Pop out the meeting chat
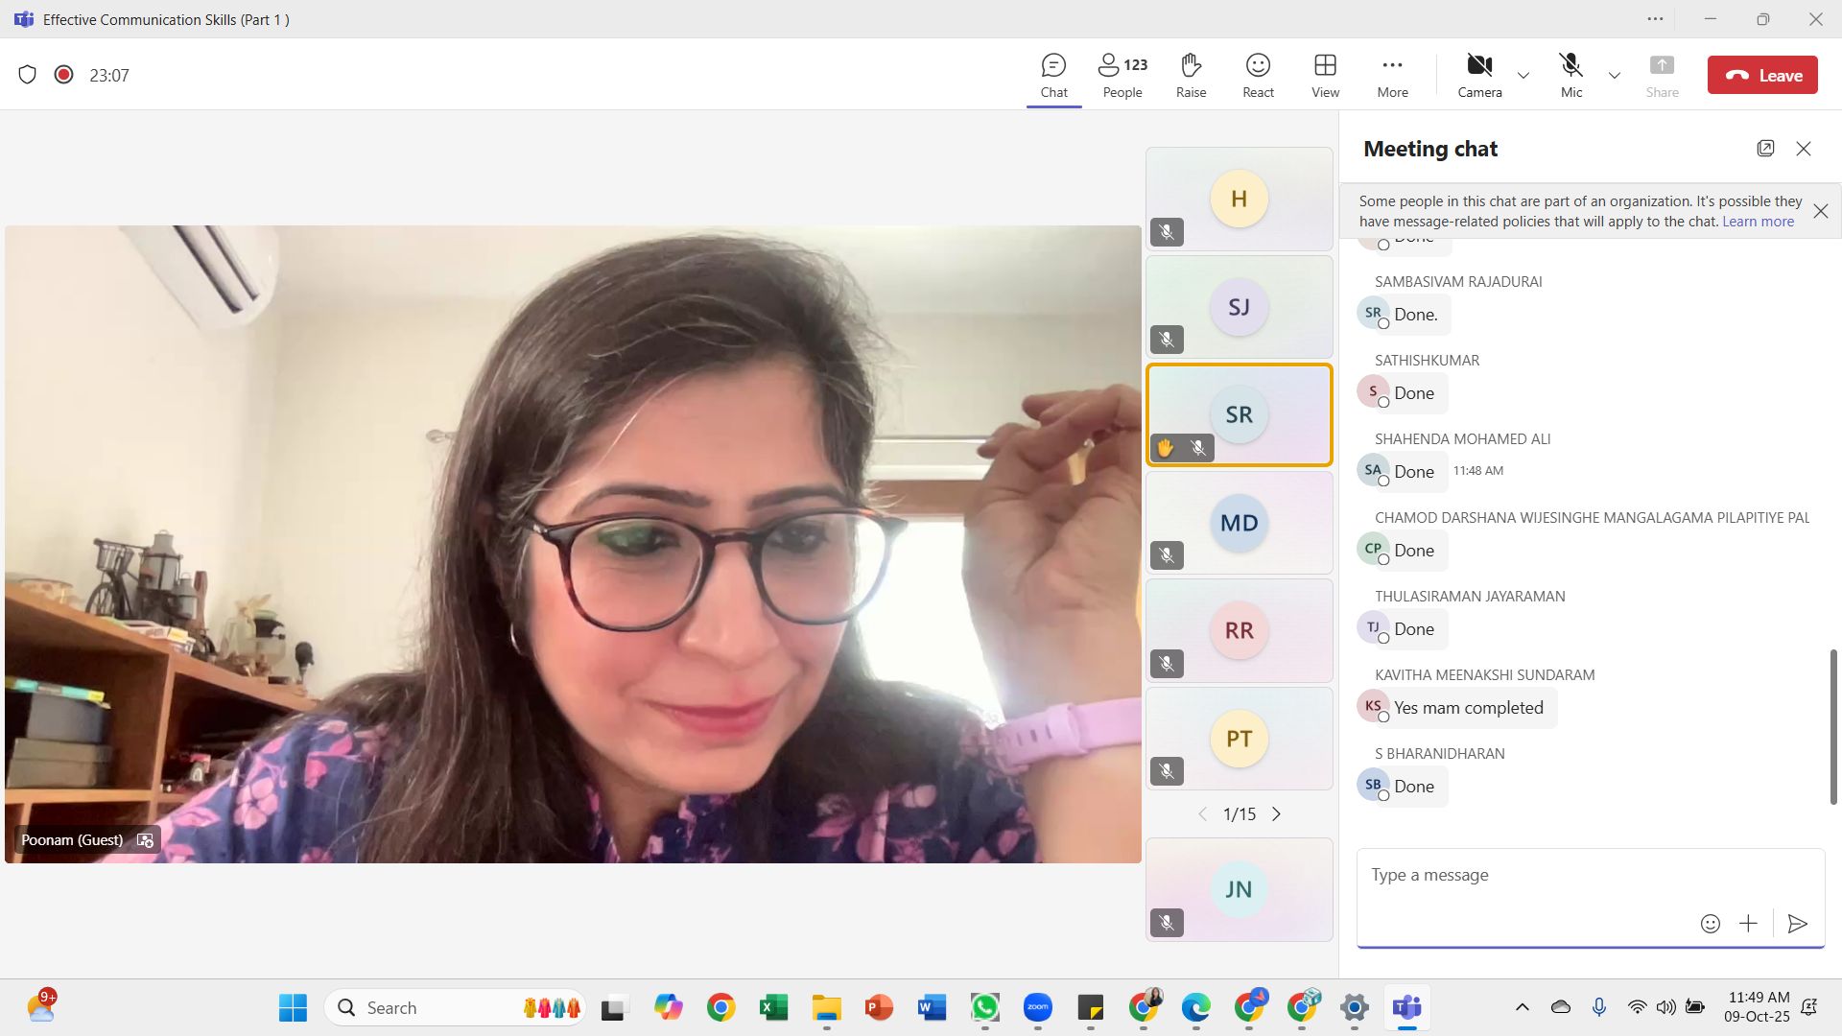 (1765, 148)
